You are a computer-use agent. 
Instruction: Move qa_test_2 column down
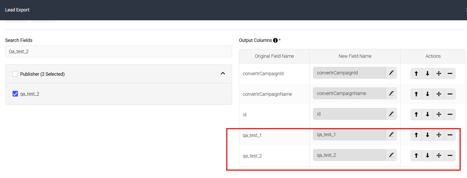(427, 155)
